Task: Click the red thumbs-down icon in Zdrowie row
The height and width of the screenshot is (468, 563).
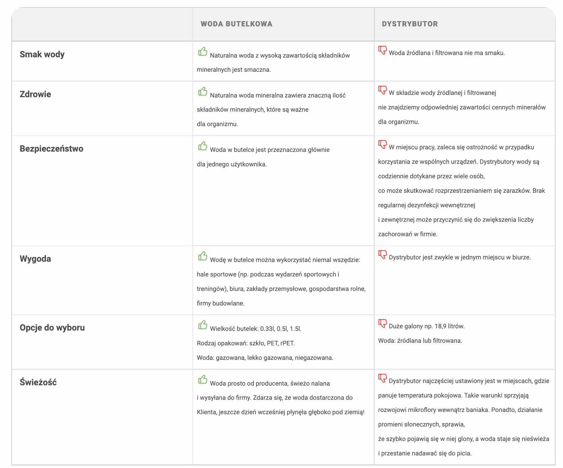Action: pos(383,90)
